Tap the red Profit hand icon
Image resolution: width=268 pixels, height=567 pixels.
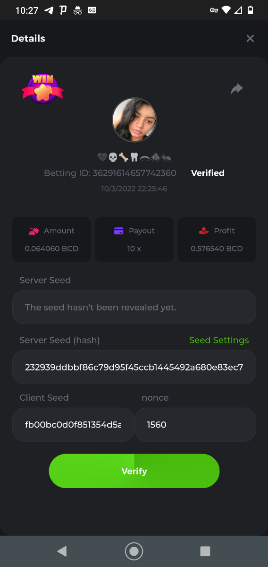click(204, 231)
